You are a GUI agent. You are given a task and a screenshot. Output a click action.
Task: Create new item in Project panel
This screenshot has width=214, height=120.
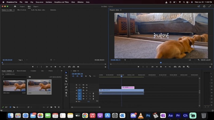[55, 107]
